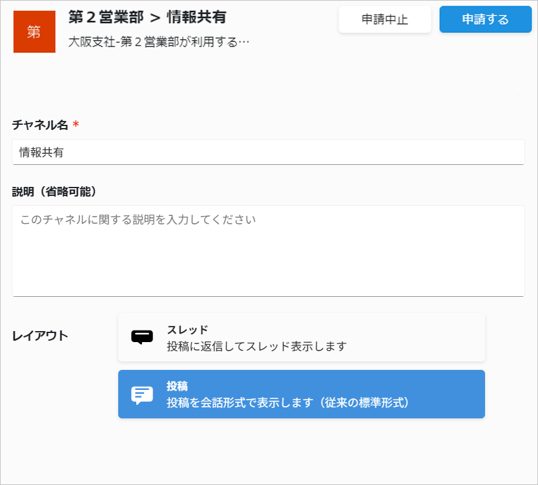Click 第２営業部 in the header breadcrumb
Screen dimensions: 538x485
tap(106, 17)
